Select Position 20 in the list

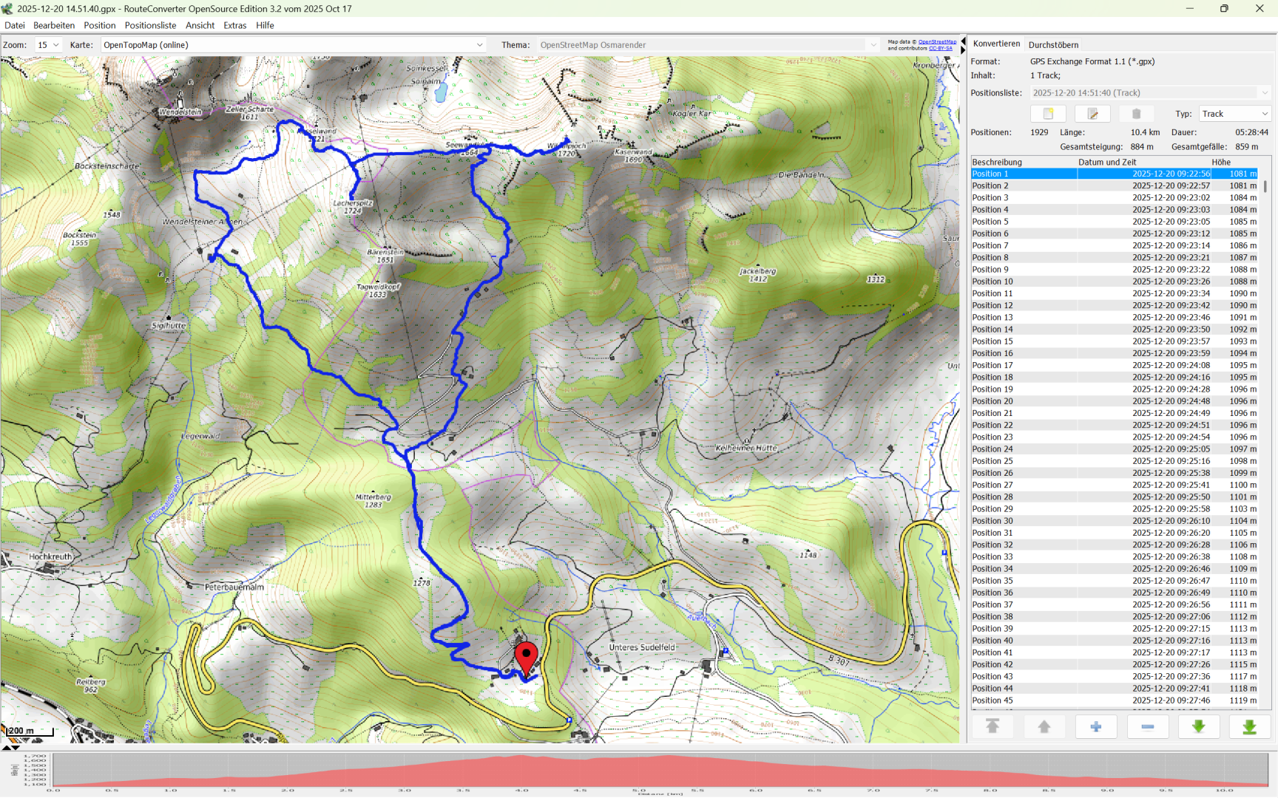click(x=993, y=401)
